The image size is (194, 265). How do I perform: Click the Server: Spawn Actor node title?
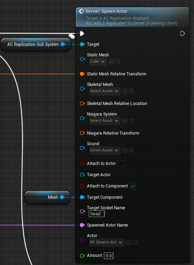pos(106,11)
